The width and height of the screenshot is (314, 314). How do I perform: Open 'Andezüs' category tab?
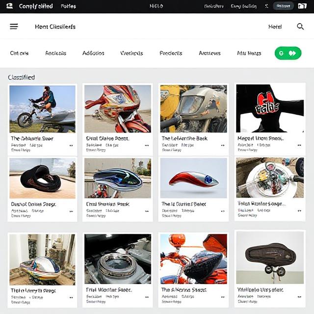pyautogui.click(x=55, y=53)
